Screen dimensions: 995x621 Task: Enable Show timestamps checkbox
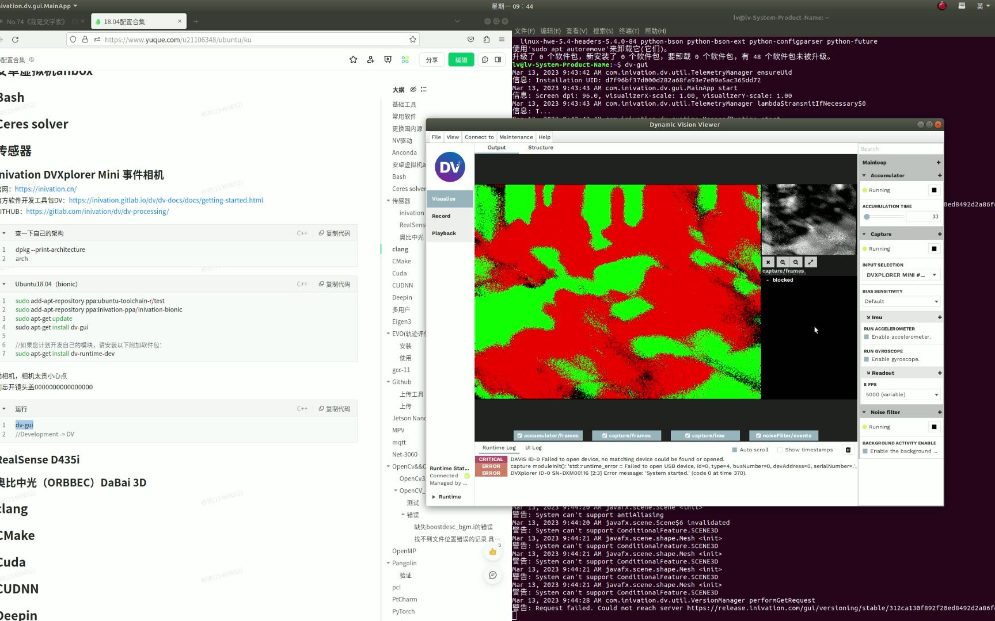pyautogui.click(x=780, y=450)
